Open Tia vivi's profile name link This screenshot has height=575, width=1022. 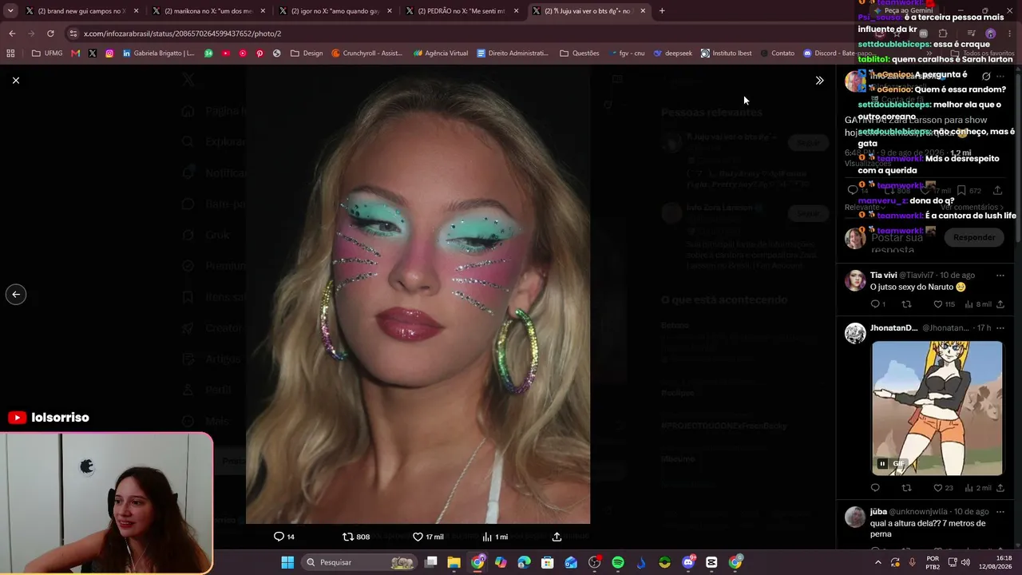pos(884,276)
